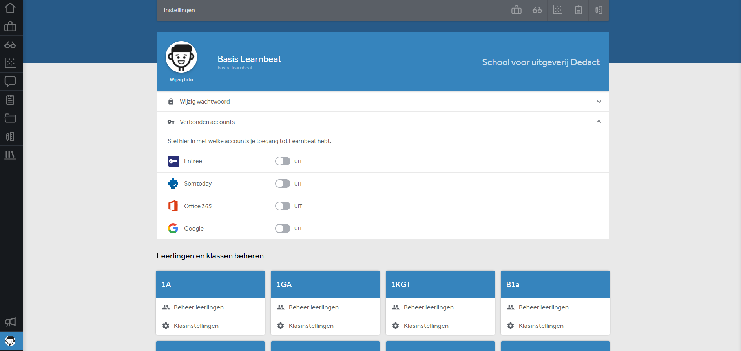Click clipboard icon in top header bar
The width and height of the screenshot is (741, 351).
point(579,10)
